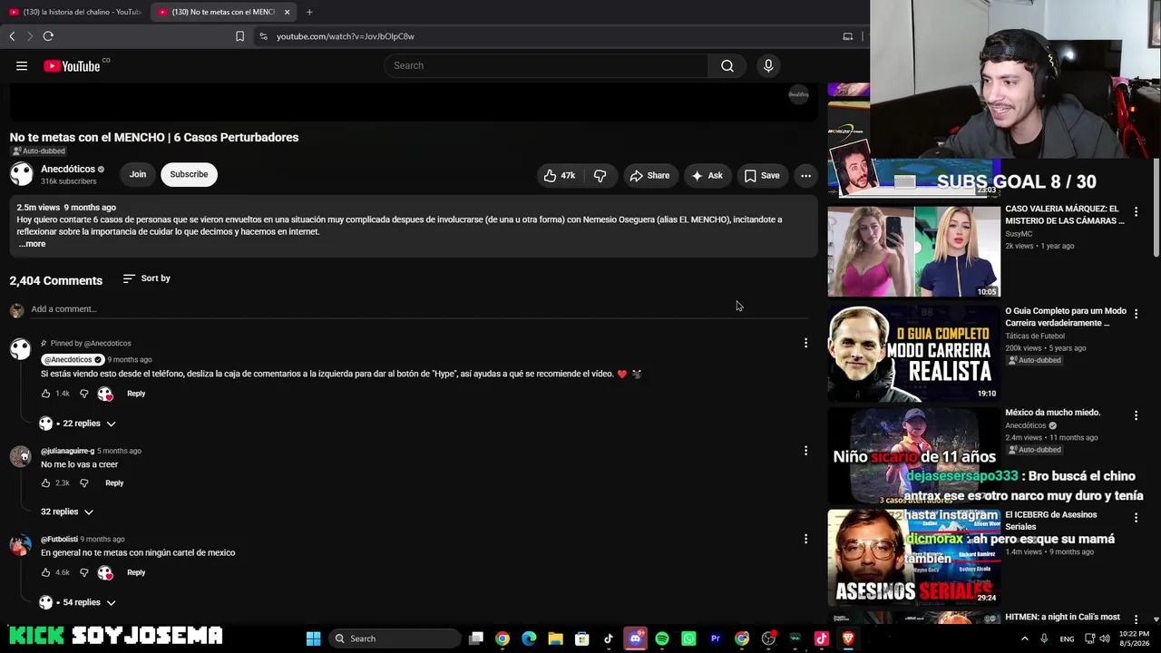Open the clock and date showing 10:22 PM
The width and height of the screenshot is (1161, 653).
pyautogui.click(x=1134, y=638)
